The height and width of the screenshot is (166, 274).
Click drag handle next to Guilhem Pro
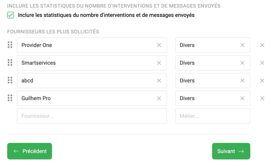click(10, 98)
